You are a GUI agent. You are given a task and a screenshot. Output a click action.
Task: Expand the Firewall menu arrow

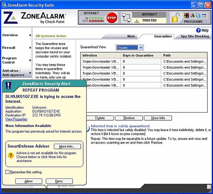pyautogui.click(x=30, y=48)
